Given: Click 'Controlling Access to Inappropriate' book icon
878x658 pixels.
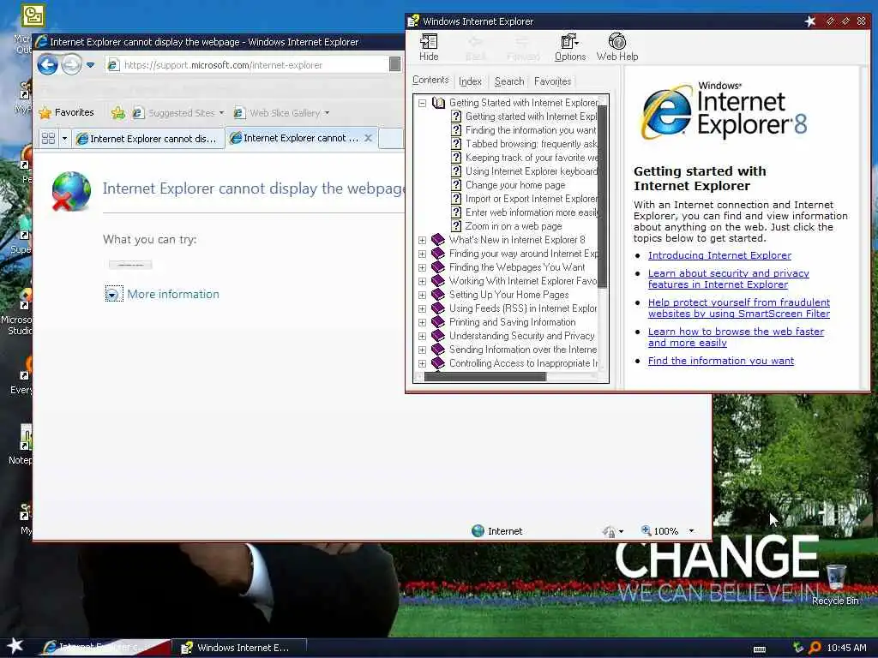Looking at the screenshot, I should (x=438, y=363).
